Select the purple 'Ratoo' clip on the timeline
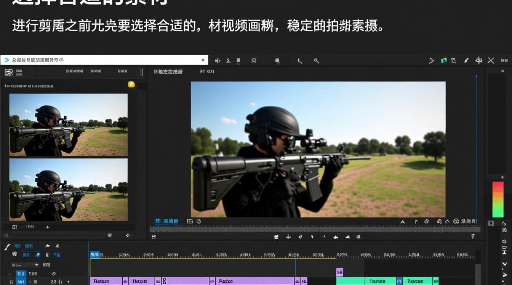512x285 pixels. [x=255, y=281]
